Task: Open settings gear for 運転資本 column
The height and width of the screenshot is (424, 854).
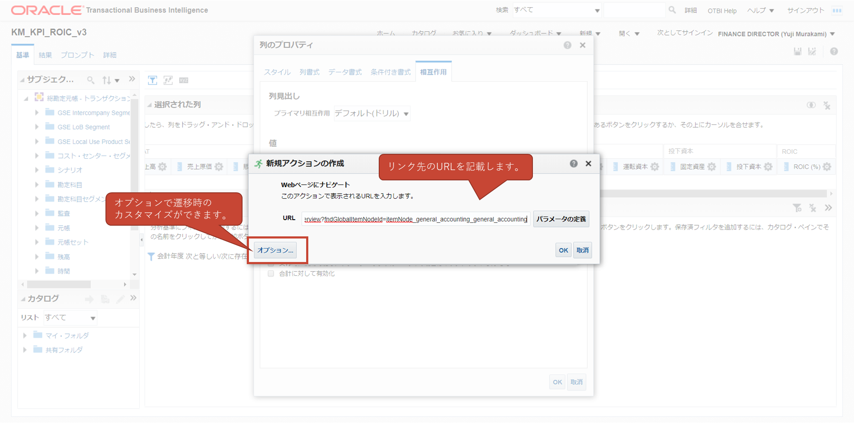Action: coord(655,167)
